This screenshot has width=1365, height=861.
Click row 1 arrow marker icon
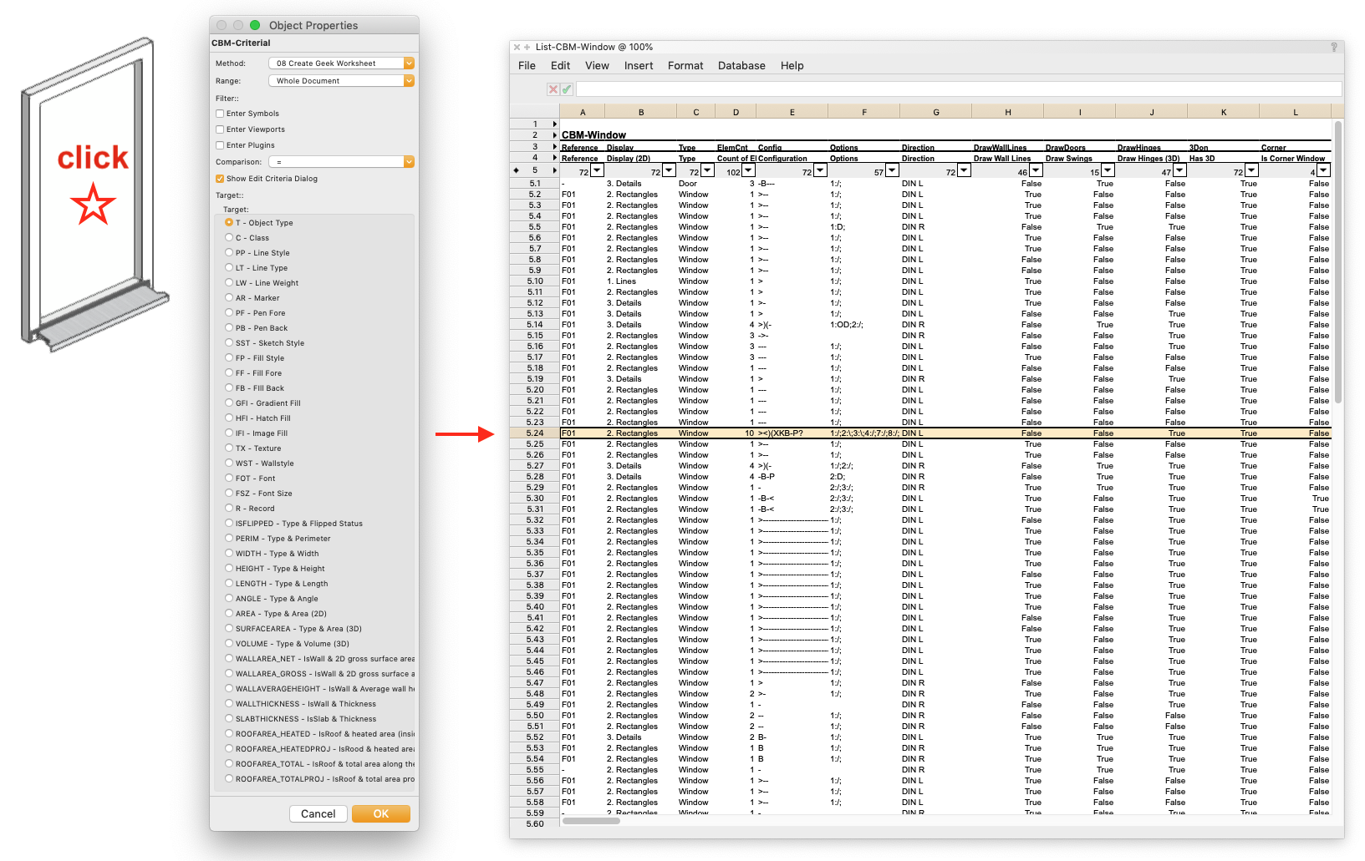click(554, 124)
